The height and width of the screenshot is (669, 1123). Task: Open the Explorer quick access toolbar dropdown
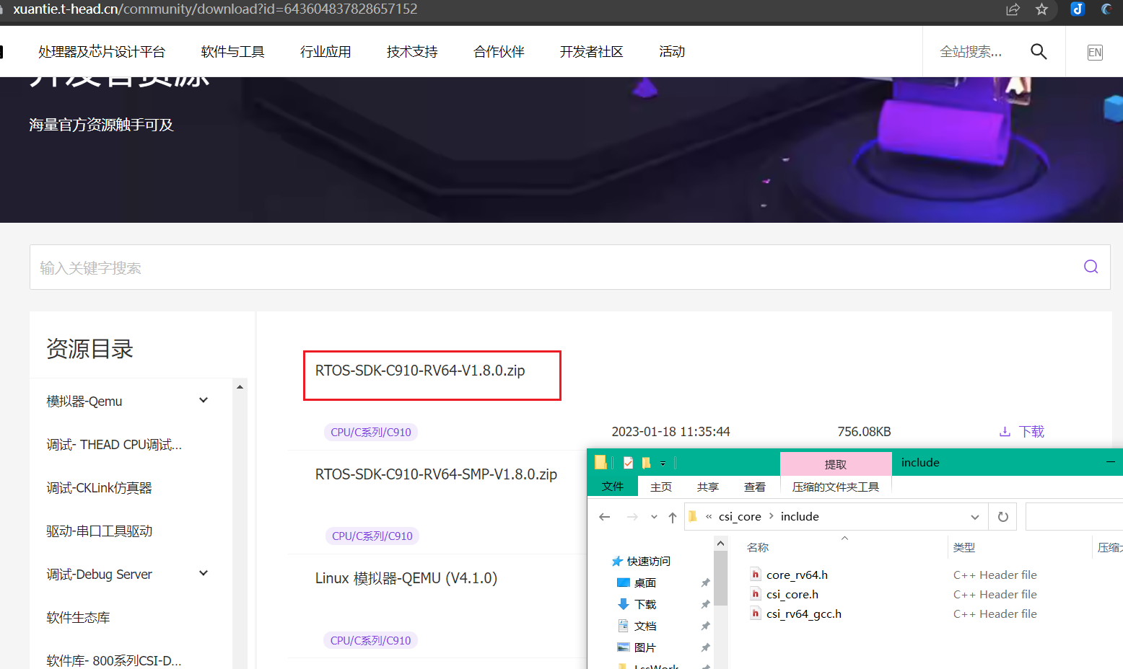click(663, 464)
